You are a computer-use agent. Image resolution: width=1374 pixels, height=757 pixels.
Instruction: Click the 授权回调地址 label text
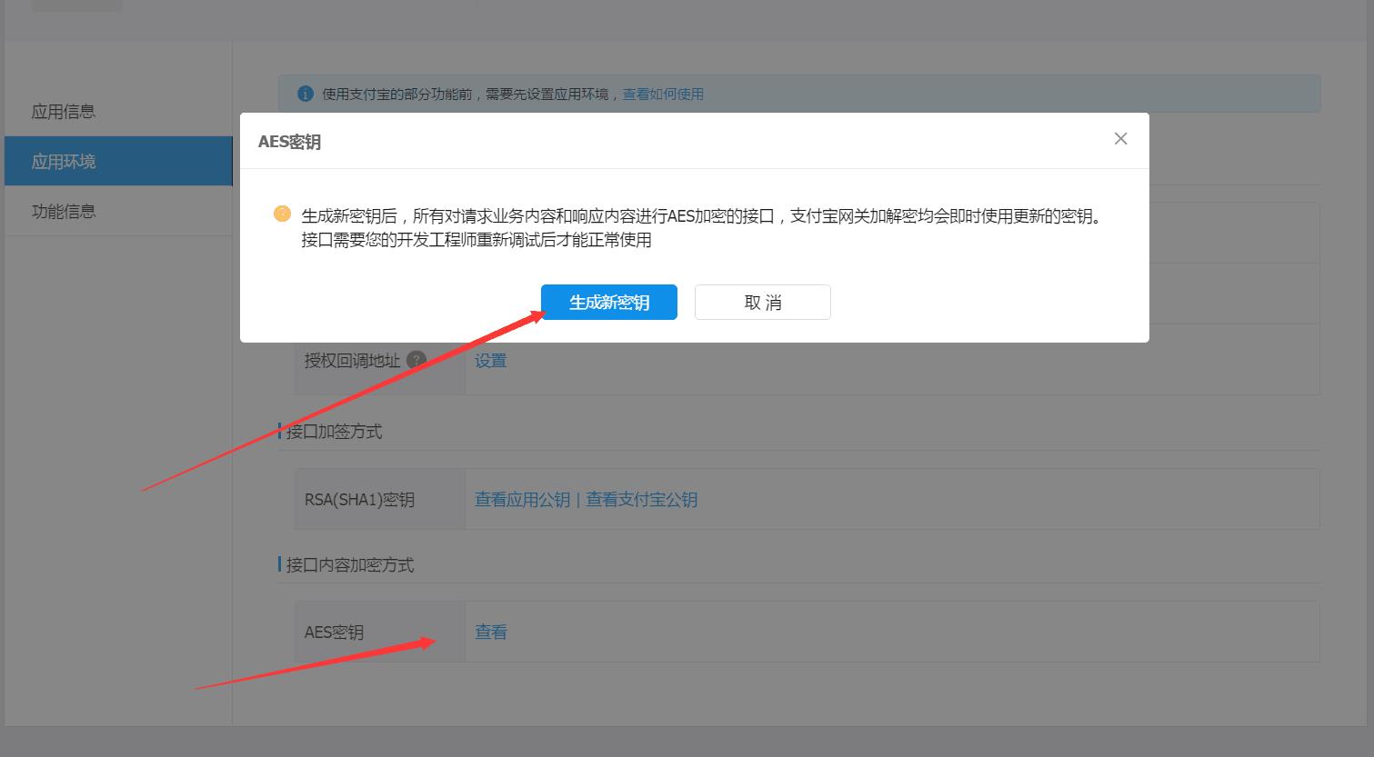pyautogui.click(x=352, y=361)
